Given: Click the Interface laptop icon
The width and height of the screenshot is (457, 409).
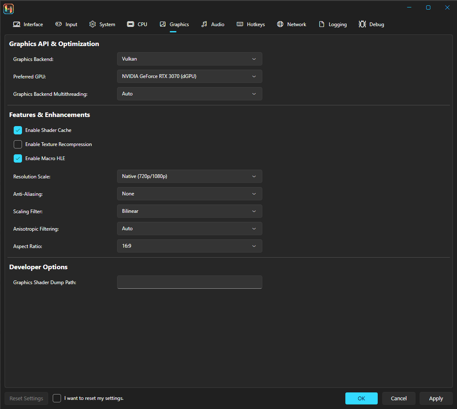Looking at the screenshot, I should [17, 24].
